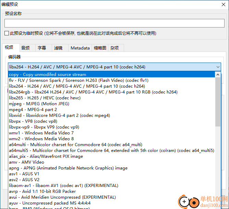This screenshot has height=209, width=229.
Task: Enable the temporary preset checkbox
Action: click(7, 33)
